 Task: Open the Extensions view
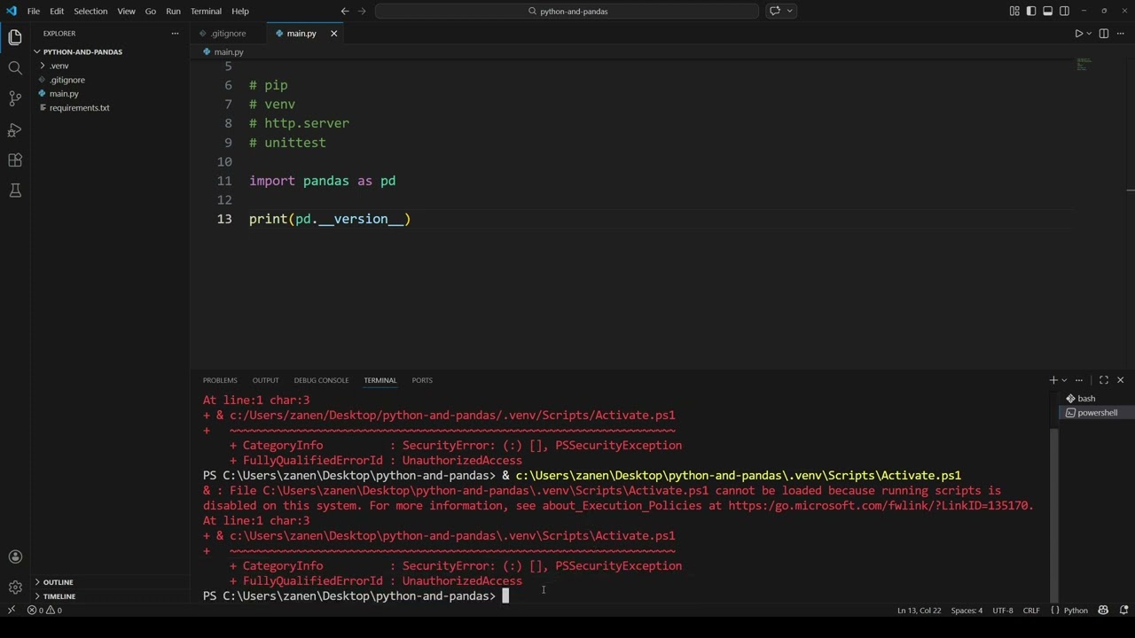click(15, 160)
